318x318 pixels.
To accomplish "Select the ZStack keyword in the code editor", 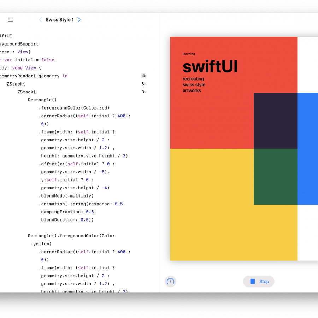I will (x=16, y=84).
